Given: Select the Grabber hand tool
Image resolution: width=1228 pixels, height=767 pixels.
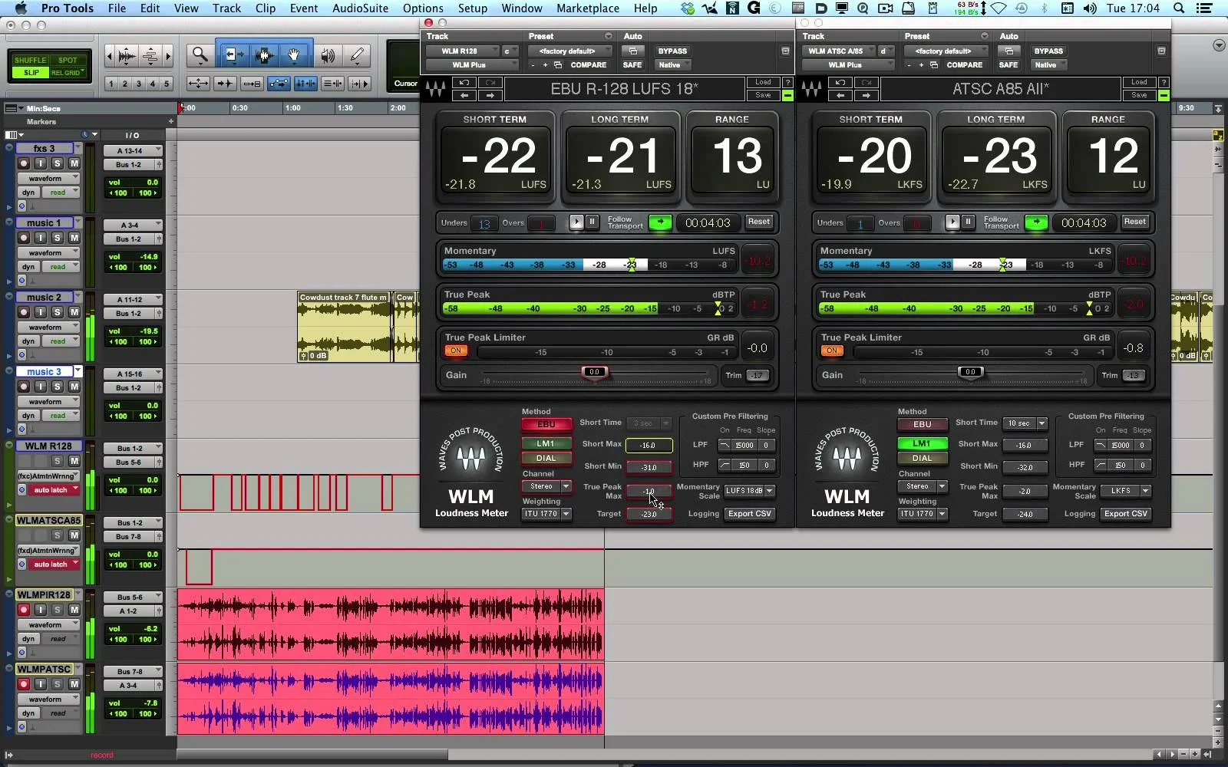Looking at the screenshot, I should click(x=294, y=54).
